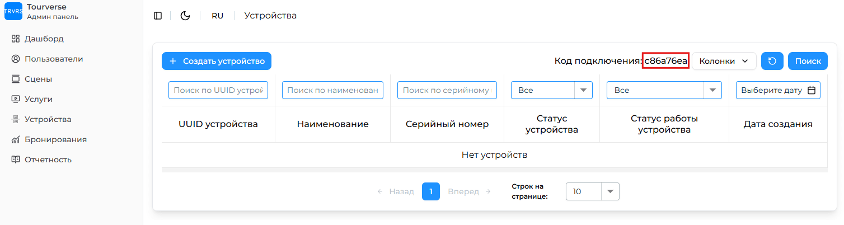844x225 pixels.
Task: Switch to dark mode moon icon
Action: click(185, 16)
